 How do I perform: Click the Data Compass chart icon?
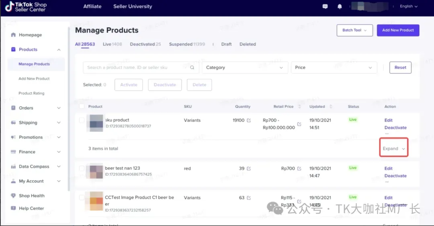point(13,166)
